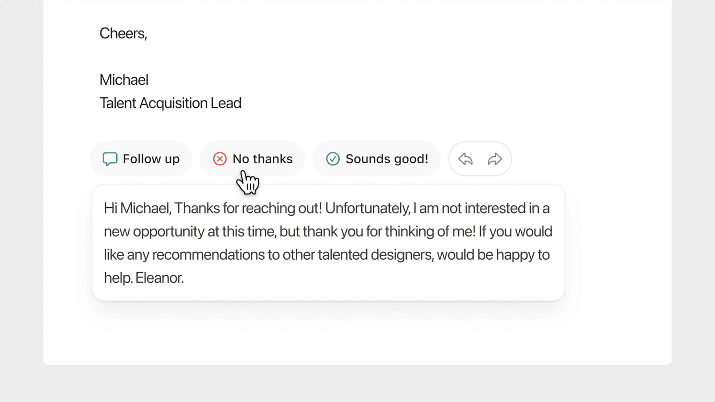Click the rounded arrows pill container
The image size is (715, 402).
480,159
